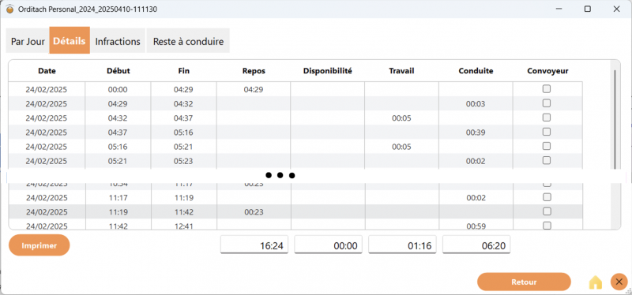Switch to the Par Jour tab

(28, 41)
